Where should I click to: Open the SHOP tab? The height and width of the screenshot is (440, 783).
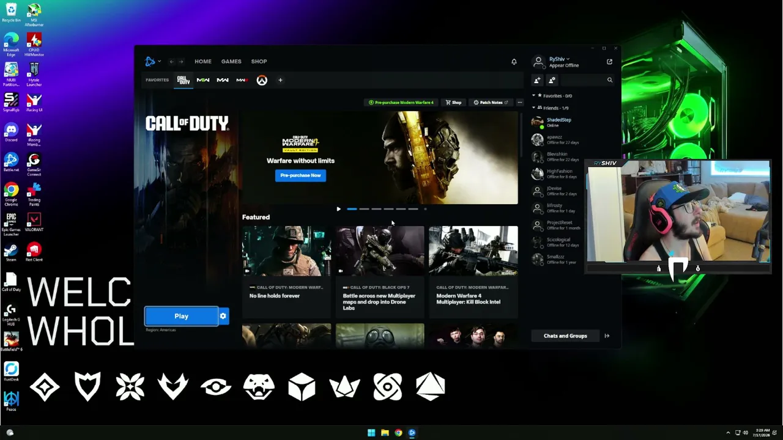tap(259, 61)
